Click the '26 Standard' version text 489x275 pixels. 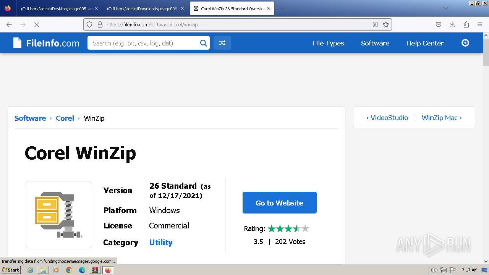click(x=173, y=186)
